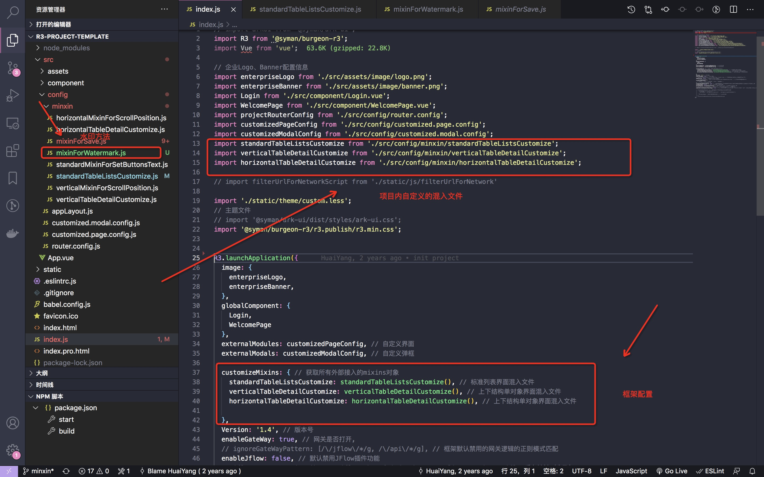Collapse the src folder
The width and height of the screenshot is (764, 477).
pos(102,60)
